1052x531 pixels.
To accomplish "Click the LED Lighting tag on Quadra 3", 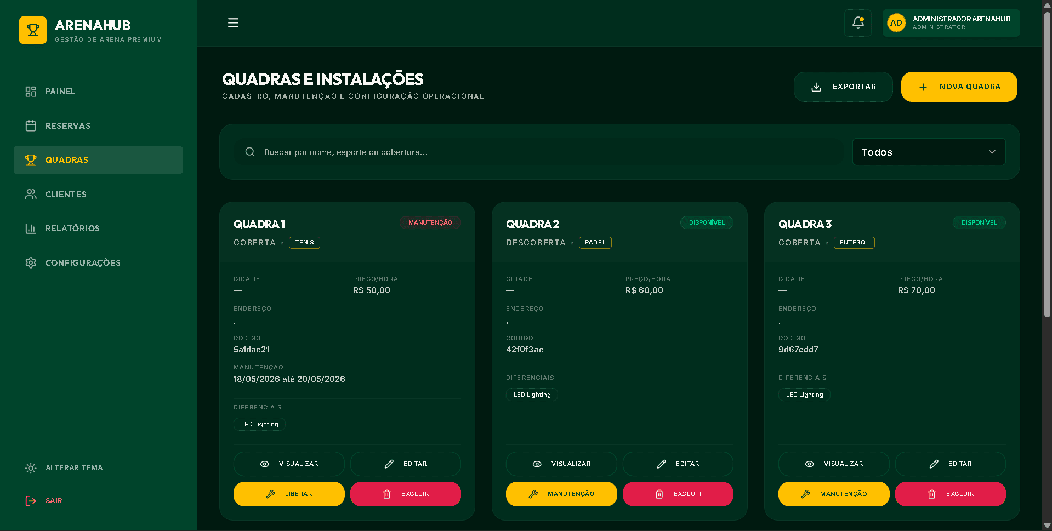I will [804, 395].
